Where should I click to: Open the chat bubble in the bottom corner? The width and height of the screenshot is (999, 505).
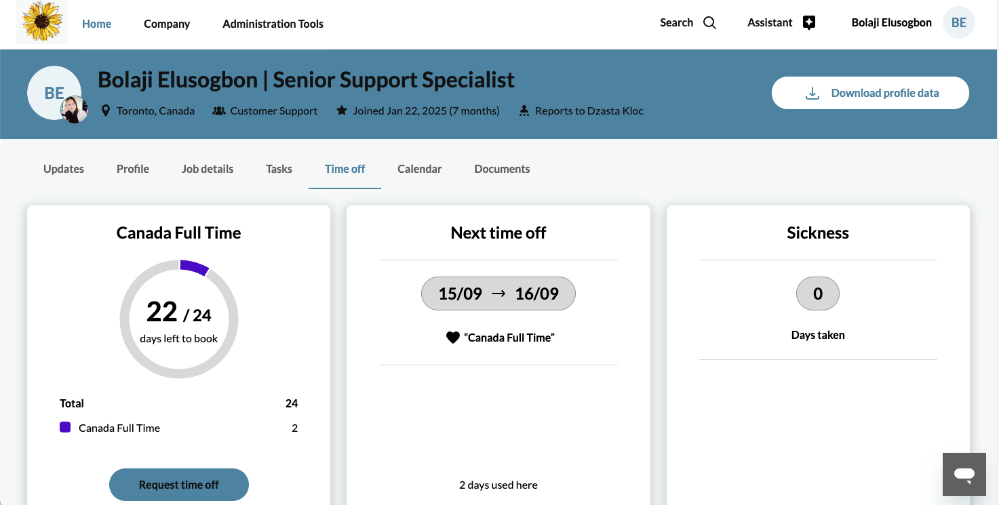[x=964, y=474]
